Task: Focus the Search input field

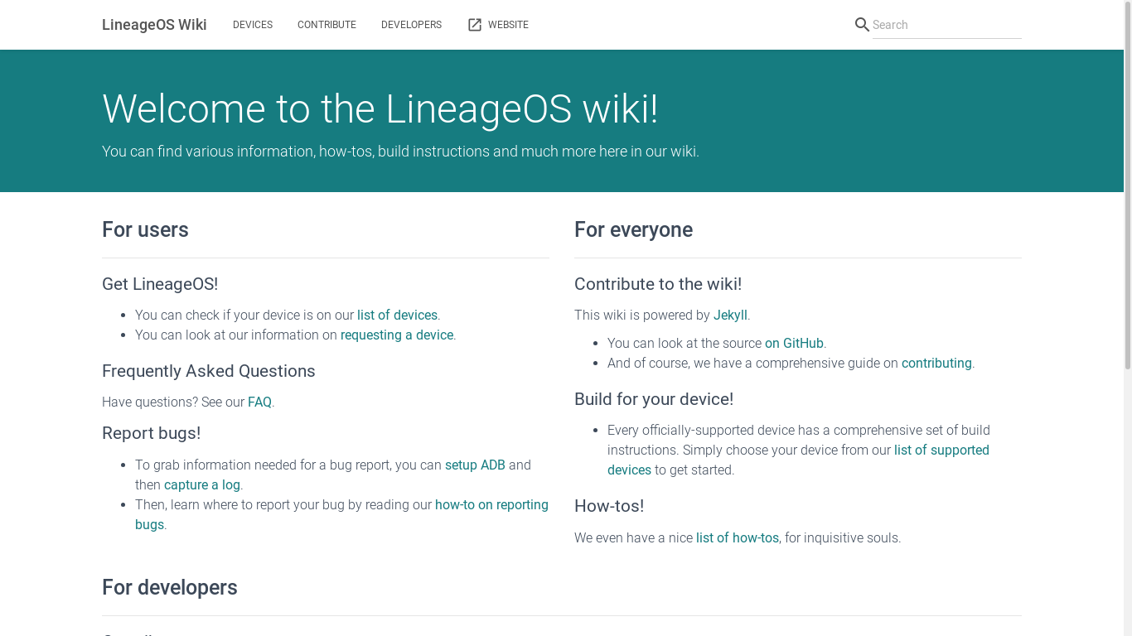Action: coord(946,25)
